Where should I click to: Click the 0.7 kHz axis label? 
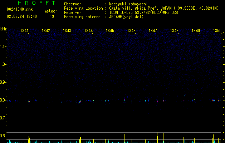3,118
